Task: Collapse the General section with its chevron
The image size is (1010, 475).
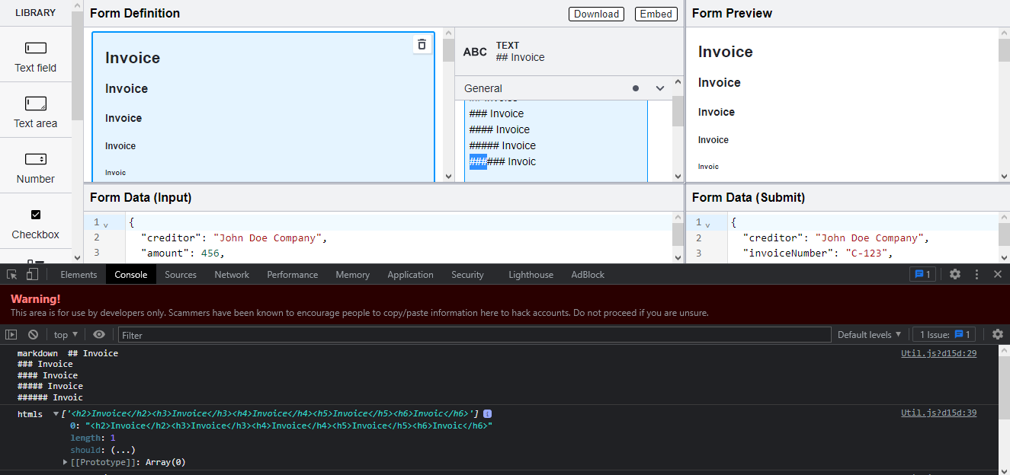Action: [660, 88]
